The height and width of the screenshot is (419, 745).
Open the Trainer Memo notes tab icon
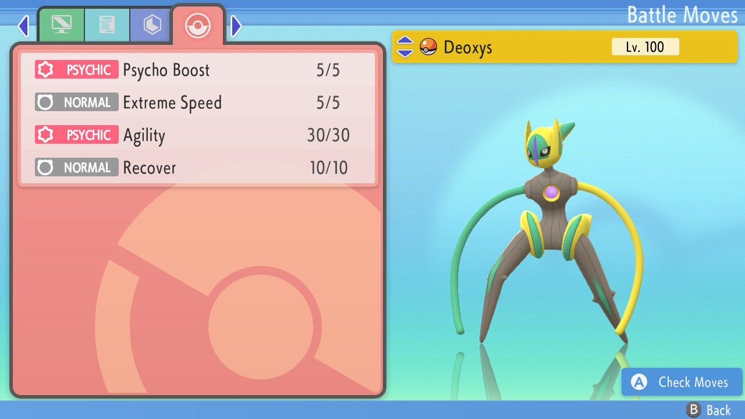pos(107,24)
